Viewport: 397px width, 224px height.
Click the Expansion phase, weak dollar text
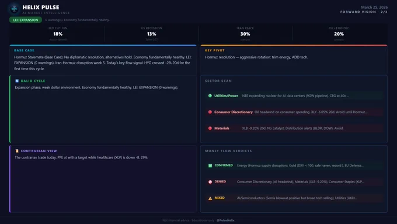pyautogui.click(x=96, y=87)
